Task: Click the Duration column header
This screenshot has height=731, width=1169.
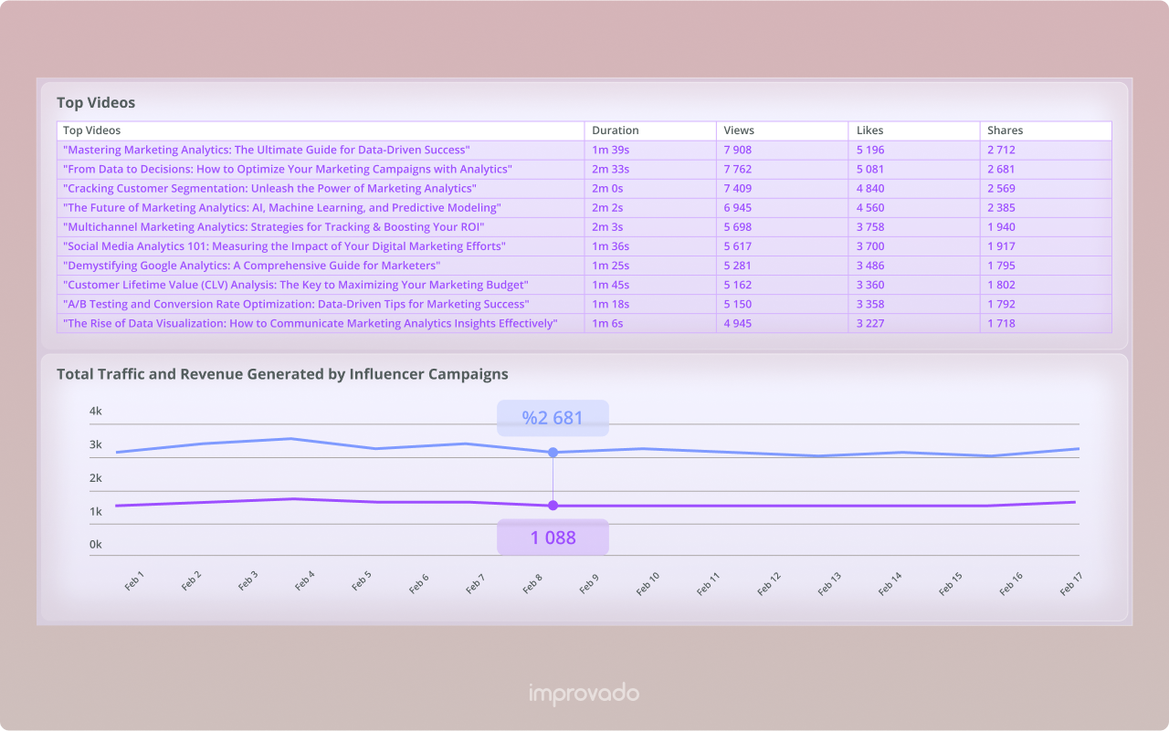Action: point(615,131)
